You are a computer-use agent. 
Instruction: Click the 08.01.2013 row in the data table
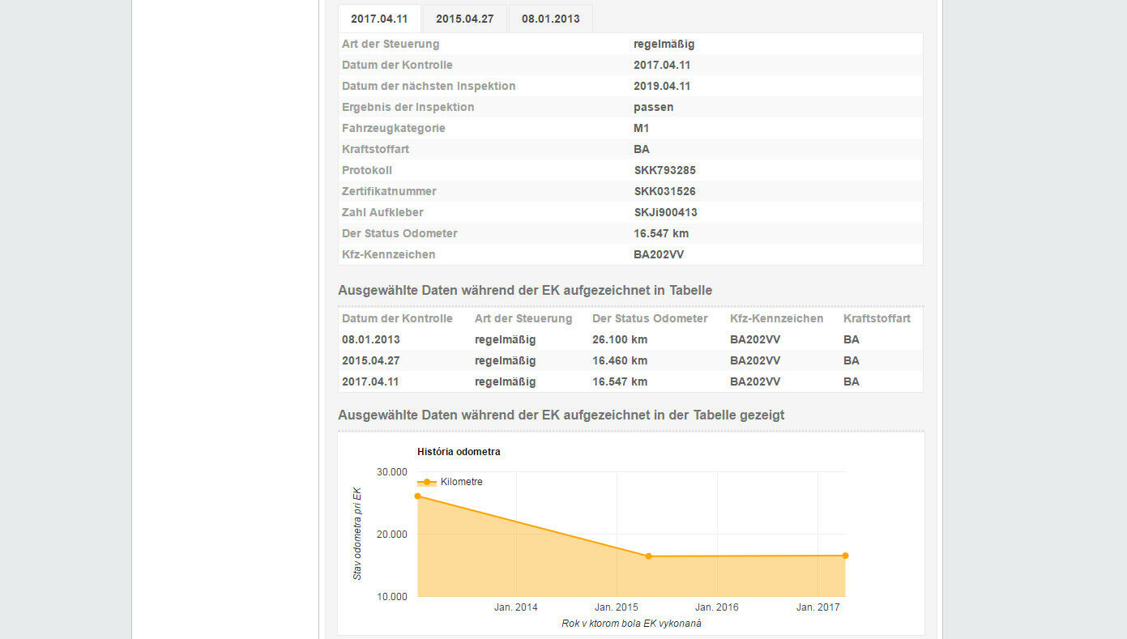coord(370,339)
